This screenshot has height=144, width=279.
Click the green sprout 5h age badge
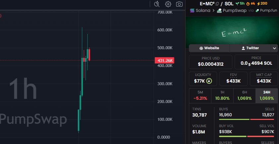coord(240,4)
